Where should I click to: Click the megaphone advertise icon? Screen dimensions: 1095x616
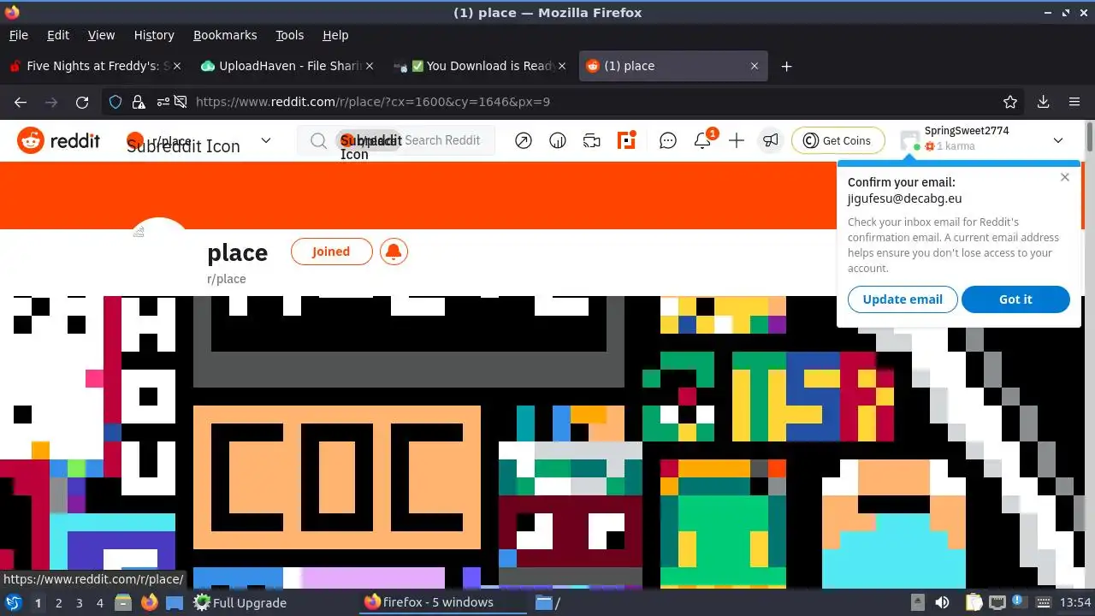pyautogui.click(x=771, y=140)
